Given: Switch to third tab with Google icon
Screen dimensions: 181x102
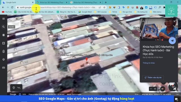Looking at the screenshot, I should [86, 3].
